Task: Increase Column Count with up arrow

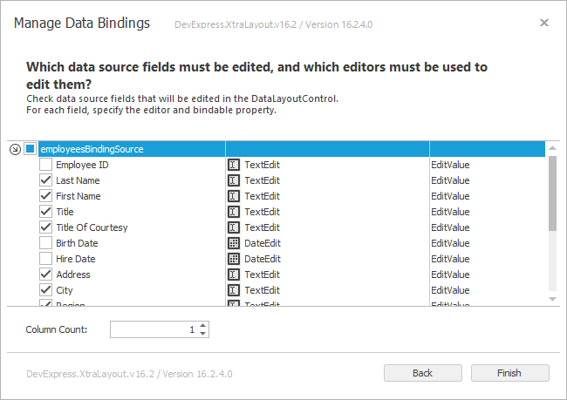Action: point(203,326)
